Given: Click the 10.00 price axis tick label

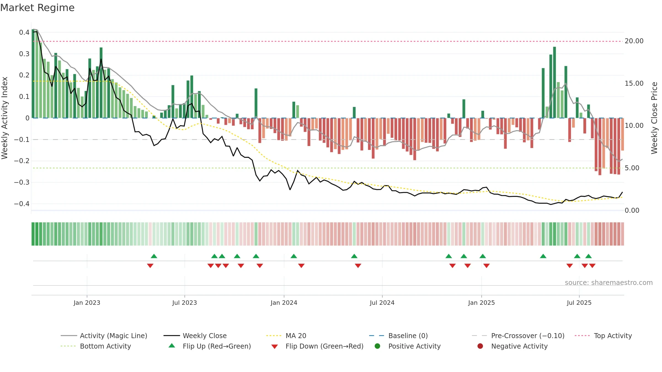Looking at the screenshot, I should tap(634, 126).
